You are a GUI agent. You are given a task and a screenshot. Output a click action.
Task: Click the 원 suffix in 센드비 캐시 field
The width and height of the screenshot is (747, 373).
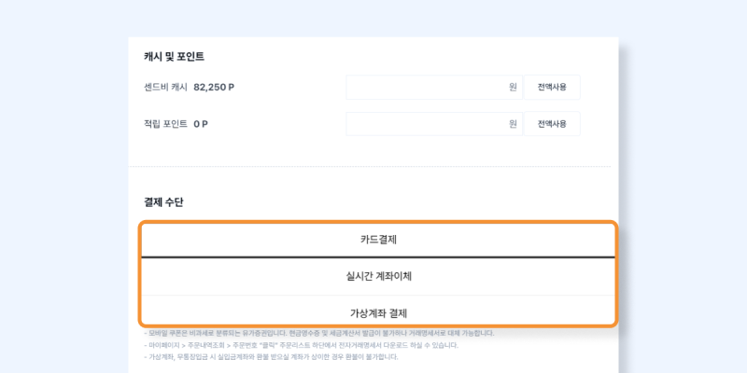click(x=513, y=88)
